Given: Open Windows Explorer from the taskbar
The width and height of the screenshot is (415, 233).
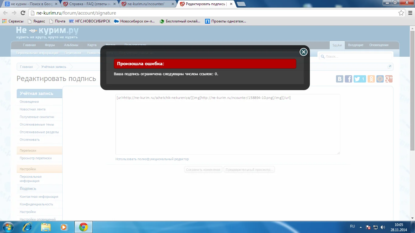Looking at the screenshot, I should (x=46, y=227).
